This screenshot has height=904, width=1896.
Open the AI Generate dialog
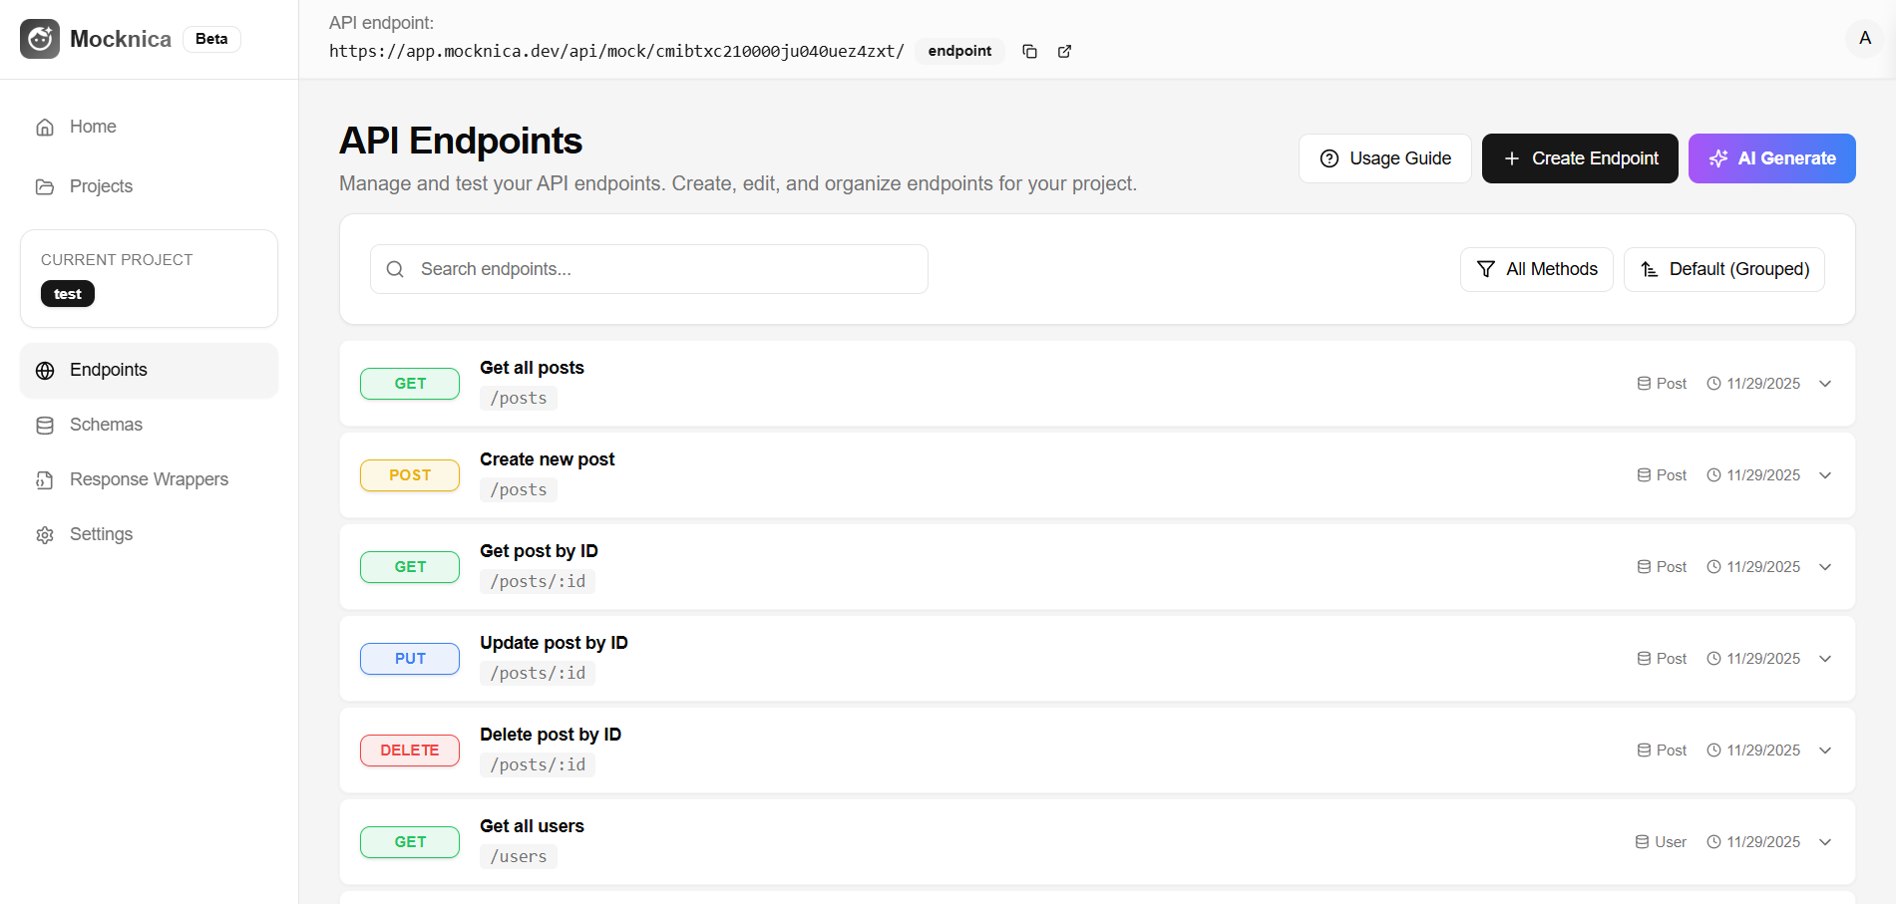click(1771, 157)
